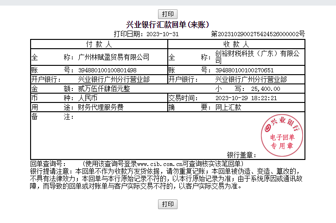Screen dimensions: 336x223
Task: Click payee's bank 兴业银行广州分行营业部
Action: click(251, 80)
